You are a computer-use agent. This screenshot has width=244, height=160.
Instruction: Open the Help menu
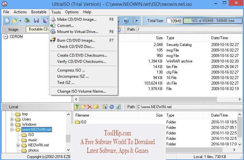(x=87, y=12)
